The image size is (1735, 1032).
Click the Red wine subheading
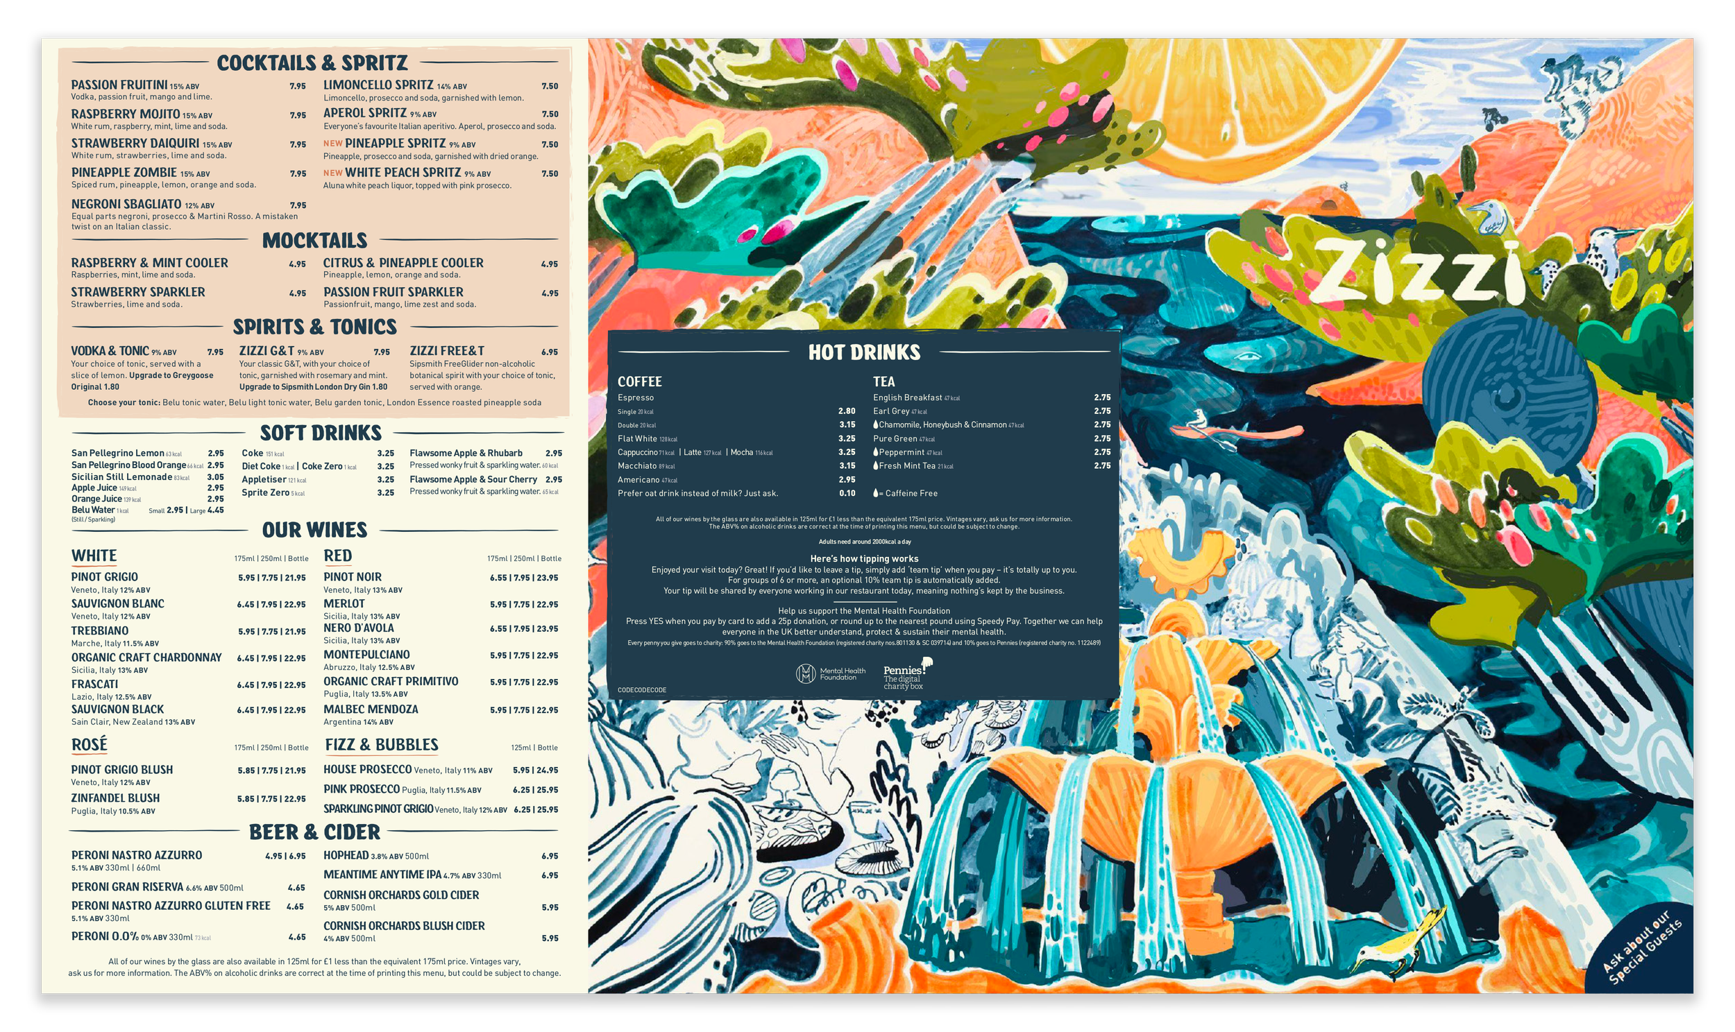(x=337, y=556)
